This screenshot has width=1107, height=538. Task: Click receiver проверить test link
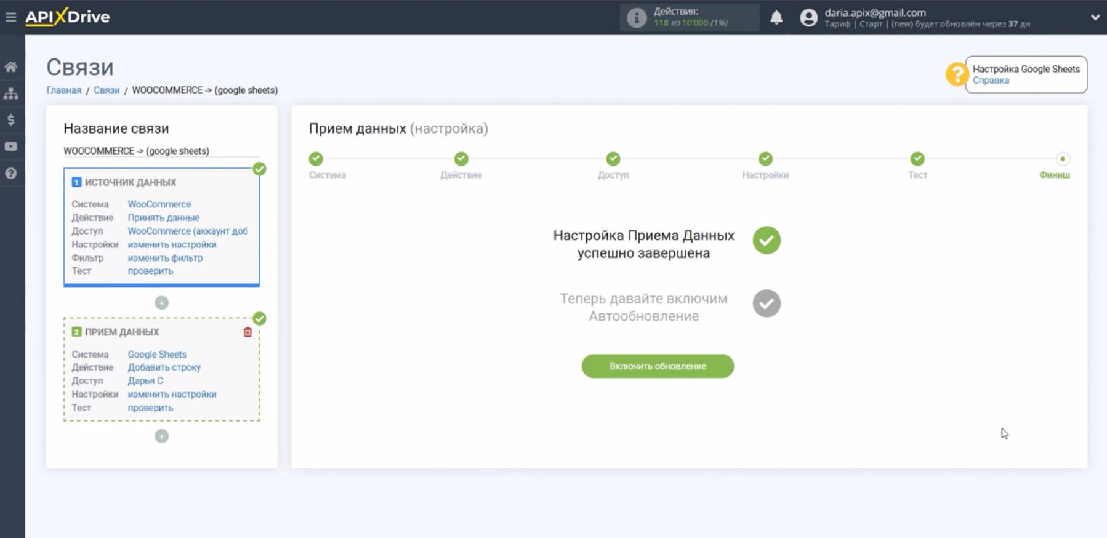point(150,408)
